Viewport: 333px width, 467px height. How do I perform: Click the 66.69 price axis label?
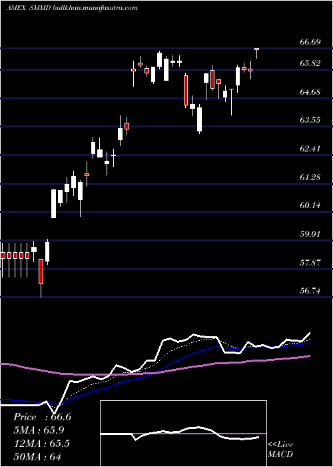[x=310, y=41]
